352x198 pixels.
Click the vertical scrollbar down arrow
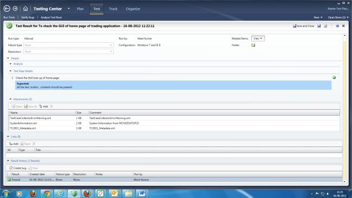tap(344, 182)
